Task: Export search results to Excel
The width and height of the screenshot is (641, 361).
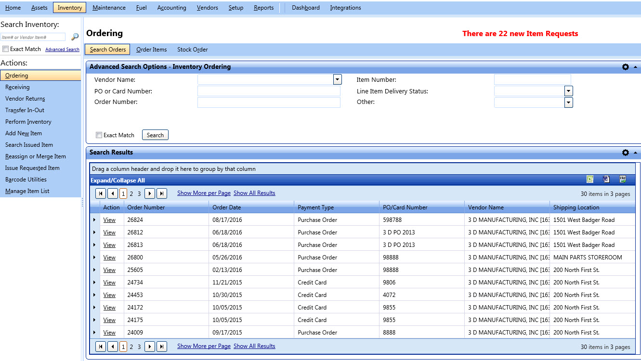Action: coord(590,179)
